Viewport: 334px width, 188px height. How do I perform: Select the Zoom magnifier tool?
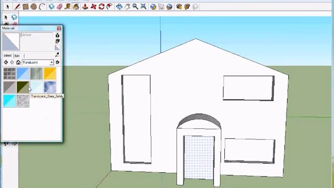[x=135, y=7]
